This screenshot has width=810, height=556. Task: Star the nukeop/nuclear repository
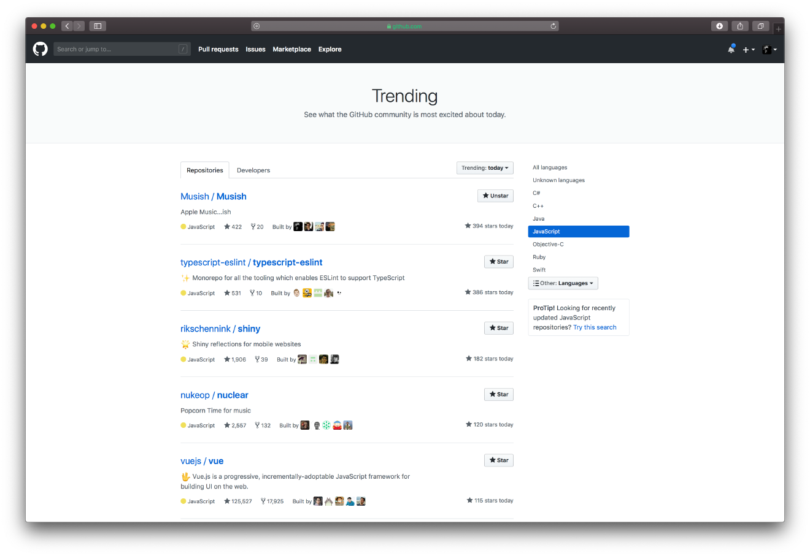coord(499,394)
